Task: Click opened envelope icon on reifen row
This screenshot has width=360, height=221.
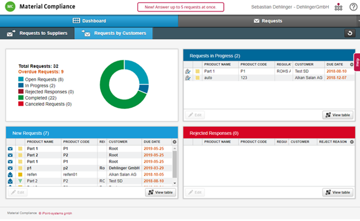Action: point(11,174)
